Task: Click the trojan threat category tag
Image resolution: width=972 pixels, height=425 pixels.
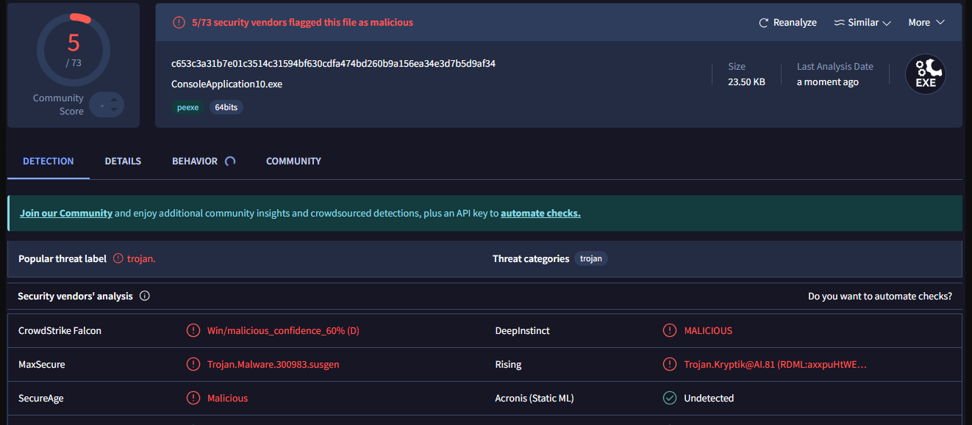Action: (590, 258)
